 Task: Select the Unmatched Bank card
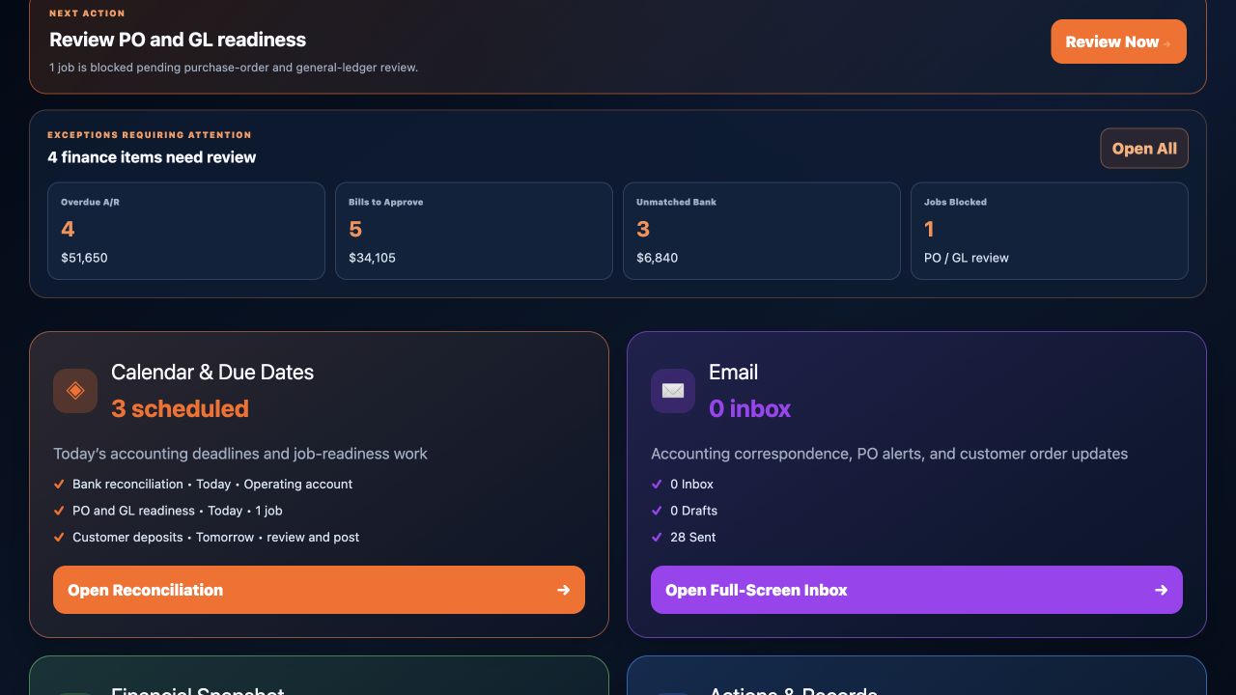(x=762, y=232)
